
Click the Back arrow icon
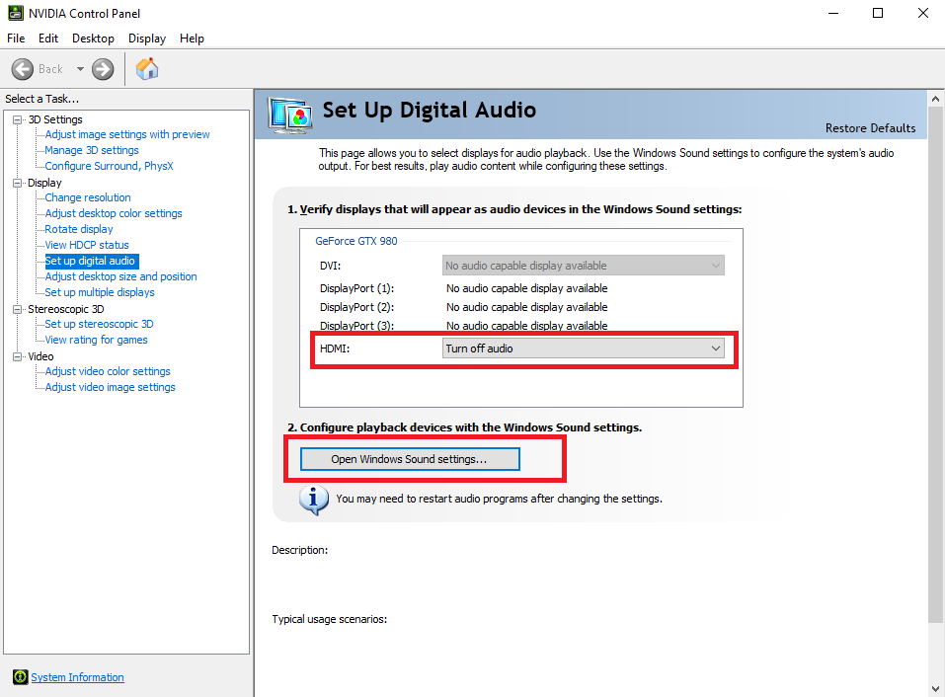pos(23,69)
